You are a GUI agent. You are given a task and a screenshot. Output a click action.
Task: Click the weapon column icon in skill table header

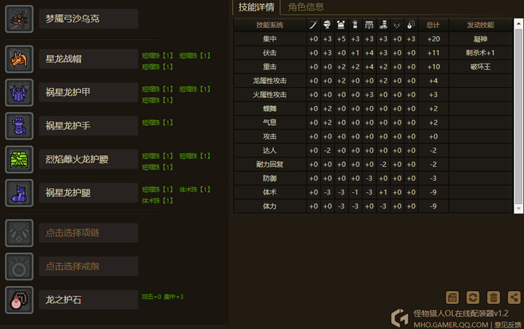314,25
